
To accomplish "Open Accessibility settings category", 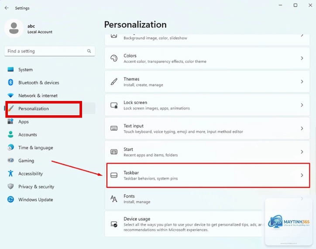I will (50, 174).
